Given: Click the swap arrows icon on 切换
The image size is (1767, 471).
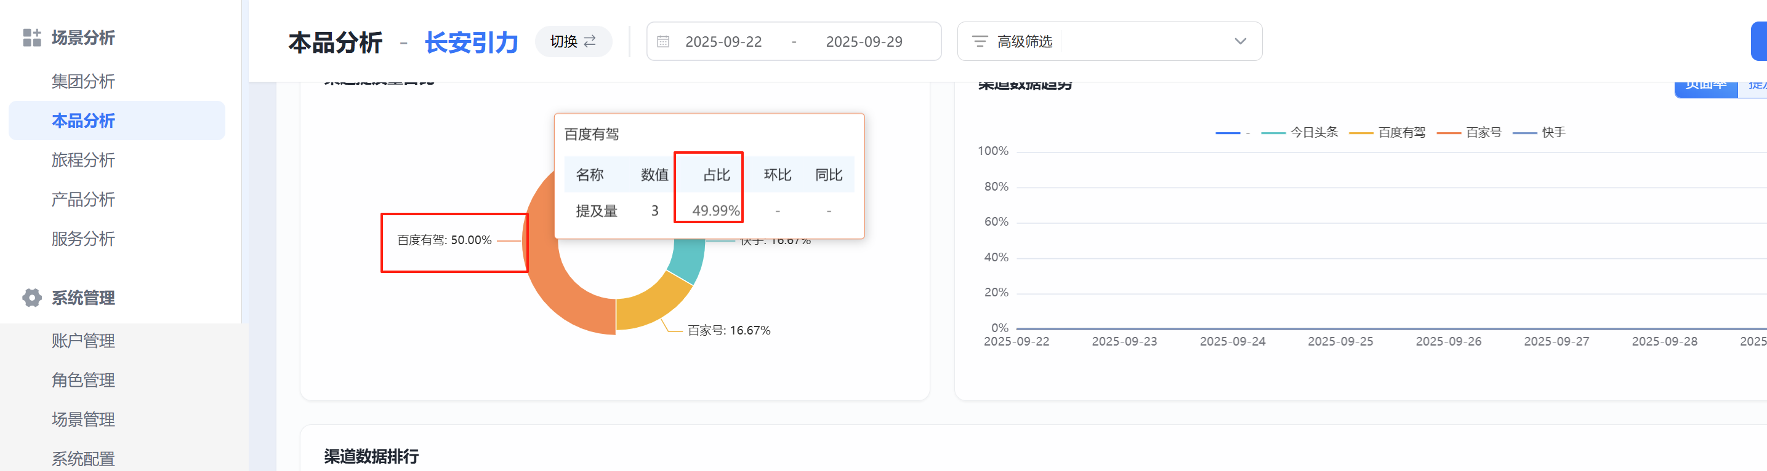Looking at the screenshot, I should click(x=590, y=42).
